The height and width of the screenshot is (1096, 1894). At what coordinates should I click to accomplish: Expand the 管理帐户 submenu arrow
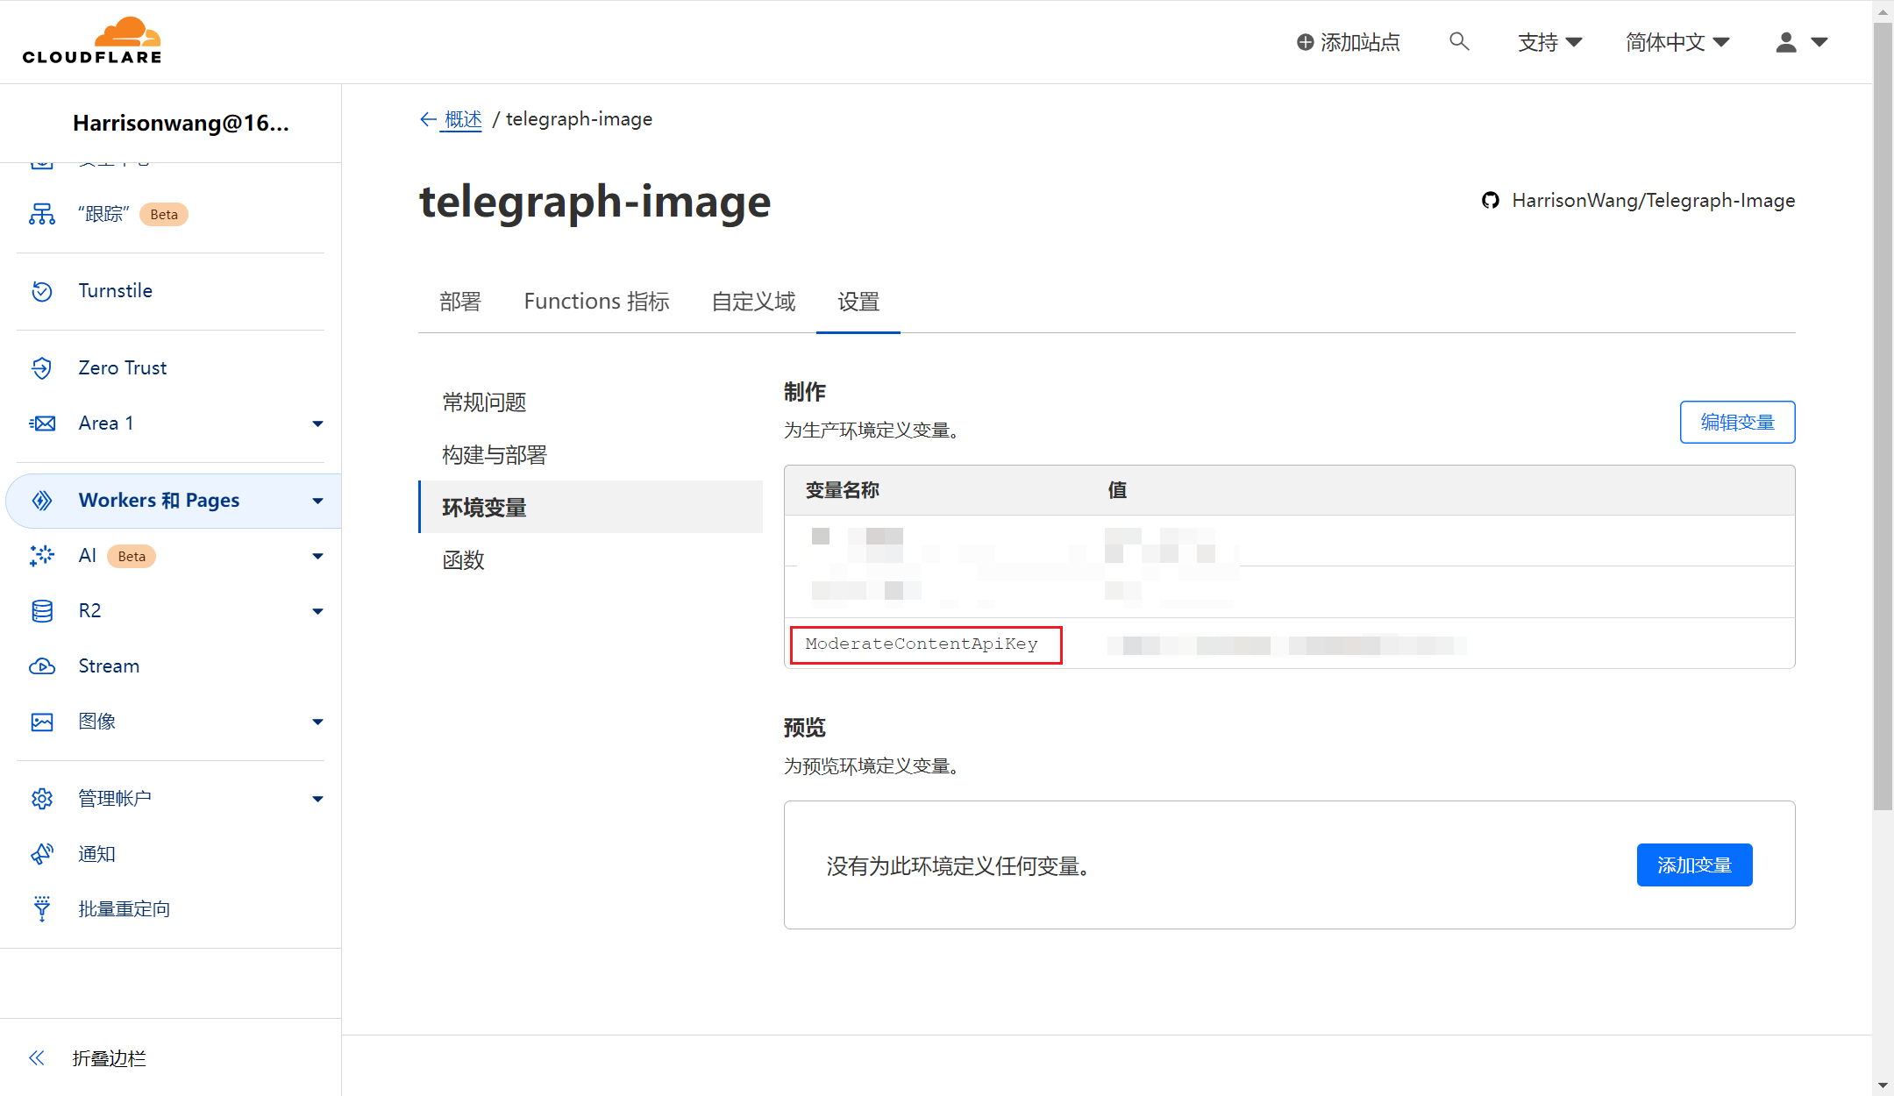[317, 799]
